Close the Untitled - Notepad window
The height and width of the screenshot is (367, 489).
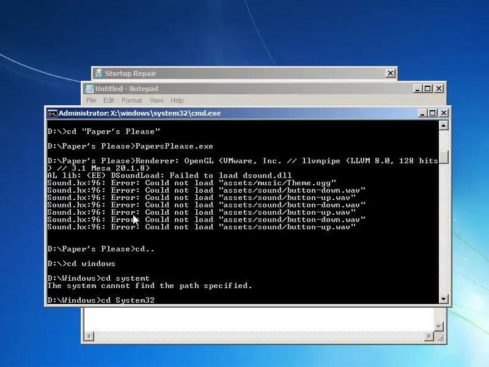pos(438,89)
